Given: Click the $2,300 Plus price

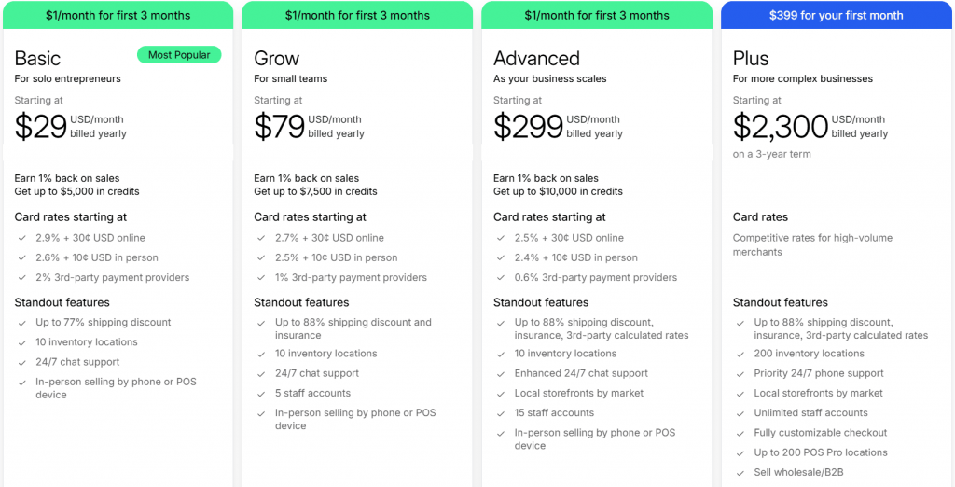Looking at the screenshot, I should coord(781,126).
